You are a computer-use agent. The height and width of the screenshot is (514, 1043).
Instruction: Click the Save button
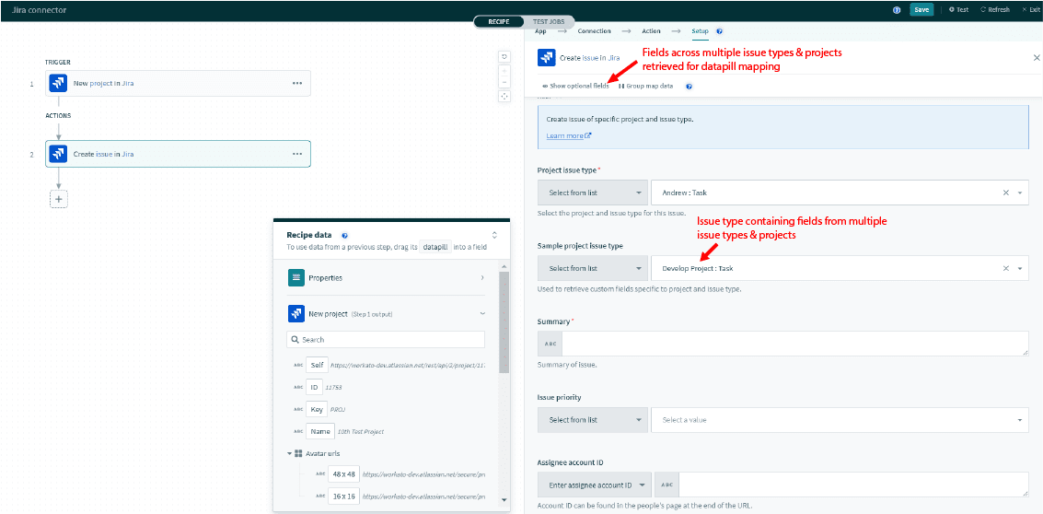pyautogui.click(x=921, y=10)
